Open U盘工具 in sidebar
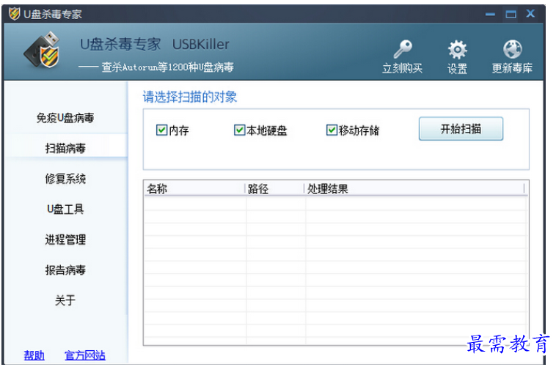The width and height of the screenshot is (556, 367). 65,209
